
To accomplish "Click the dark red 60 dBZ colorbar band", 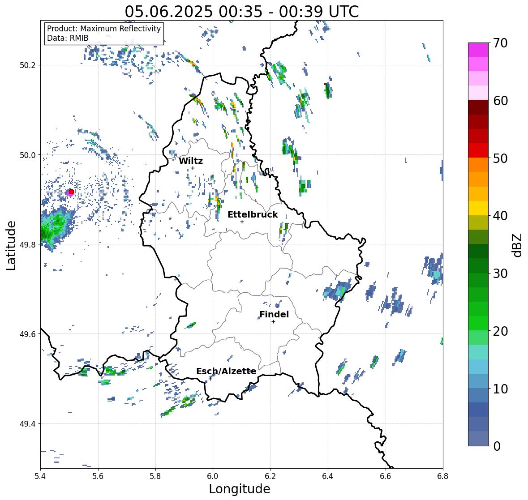I will coord(478,107).
